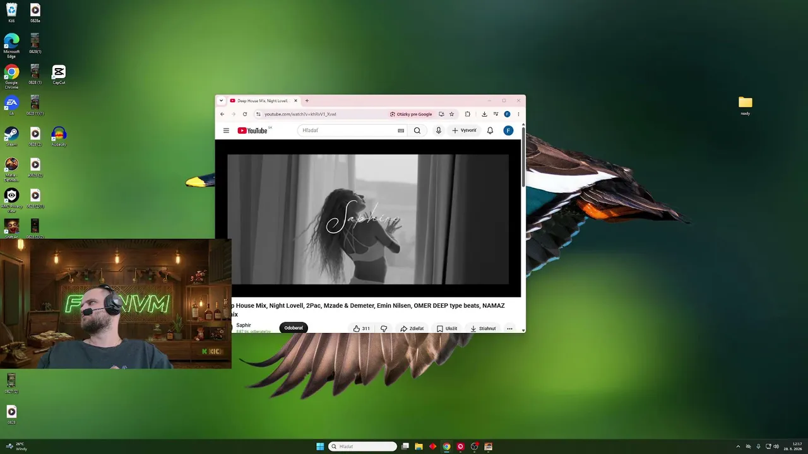Open the Saphir channel name link
Viewport: 808px width, 454px height.
coord(244,325)
